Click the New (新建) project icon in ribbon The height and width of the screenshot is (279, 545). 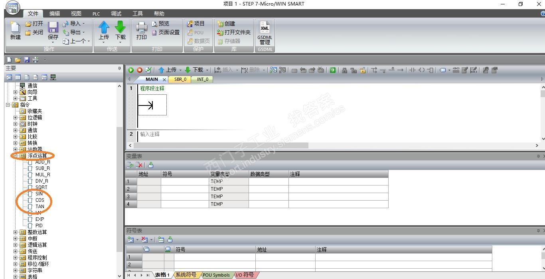[15, 28]
